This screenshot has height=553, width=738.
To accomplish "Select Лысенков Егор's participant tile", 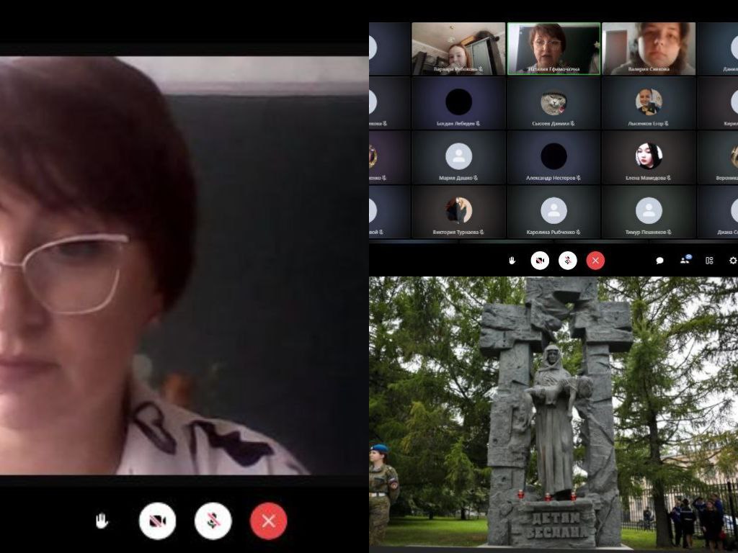I will (649, 103).
